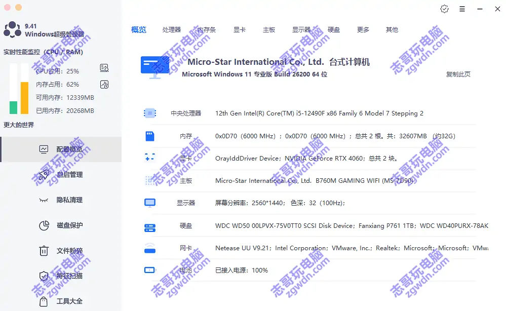The width and height of the screenshot is (506, 311).
Task: Click the memory usage cleanup icon
Action: click(104, 85)
